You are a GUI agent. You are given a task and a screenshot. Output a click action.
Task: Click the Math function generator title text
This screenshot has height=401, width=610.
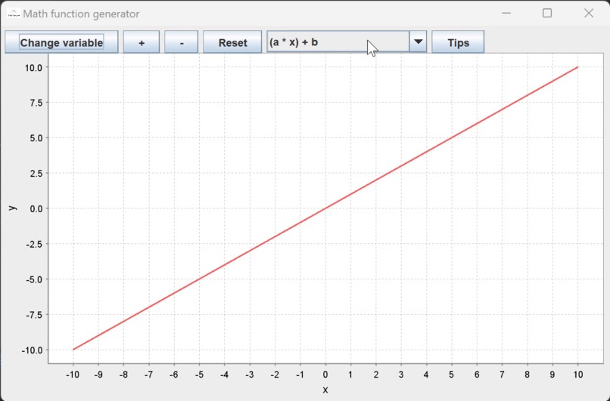click(x=81, y=14)
